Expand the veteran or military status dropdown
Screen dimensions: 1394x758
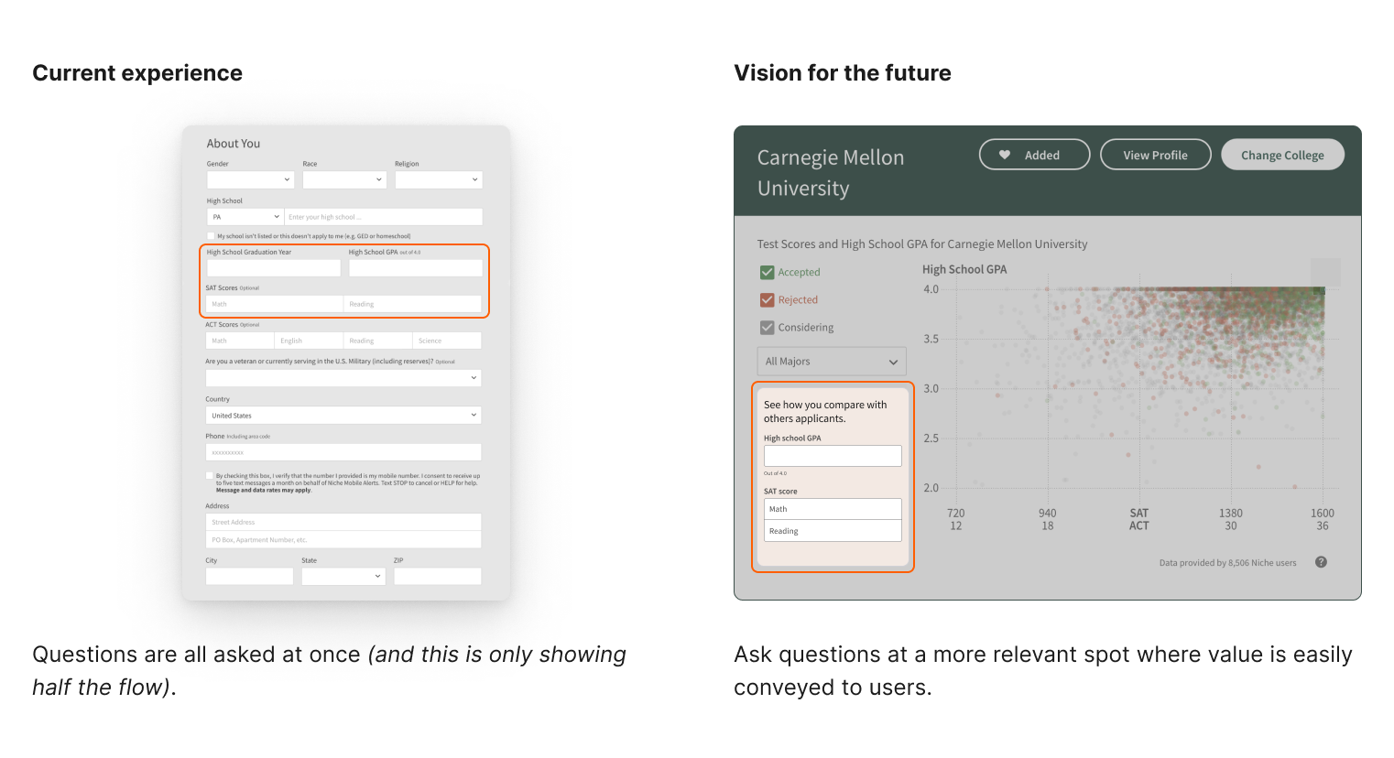343,377
